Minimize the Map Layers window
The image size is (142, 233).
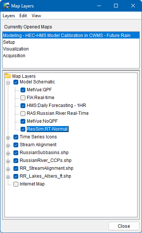pos(99,6)
